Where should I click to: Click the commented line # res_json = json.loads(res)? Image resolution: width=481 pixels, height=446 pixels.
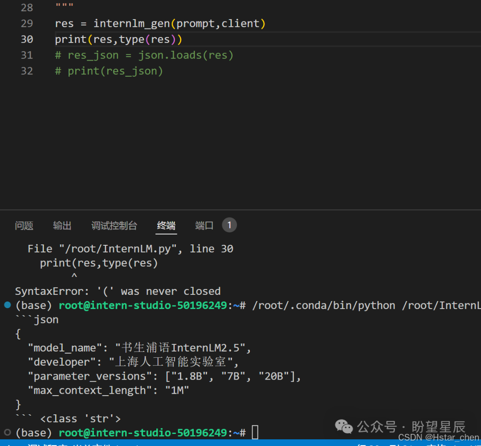tap(144, 56)
